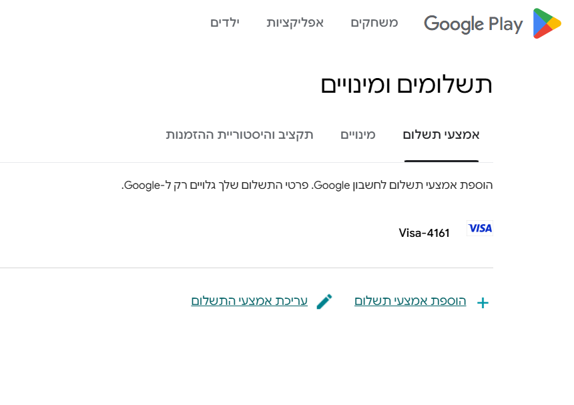Switch to the מינויים tab

(358, 135)
